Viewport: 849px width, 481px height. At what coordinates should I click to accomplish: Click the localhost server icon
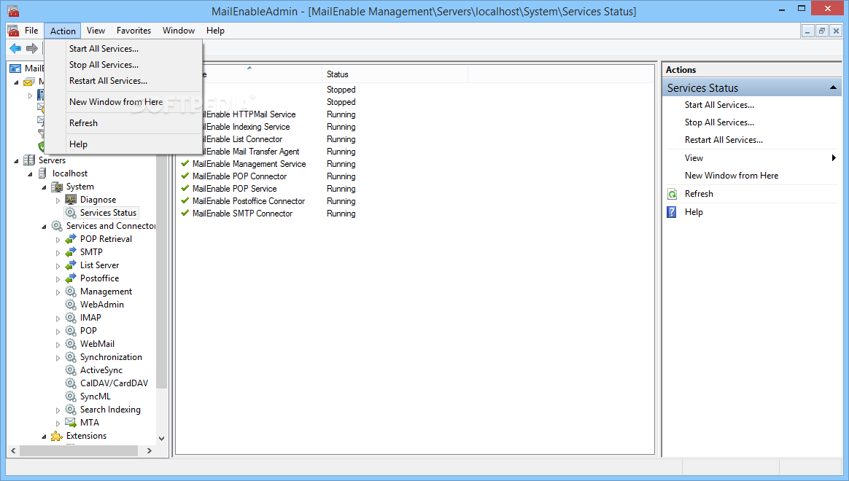click(42, 173)
